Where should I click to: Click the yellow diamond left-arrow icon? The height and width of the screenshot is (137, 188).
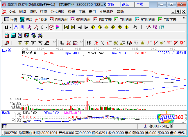coord(93,27)
